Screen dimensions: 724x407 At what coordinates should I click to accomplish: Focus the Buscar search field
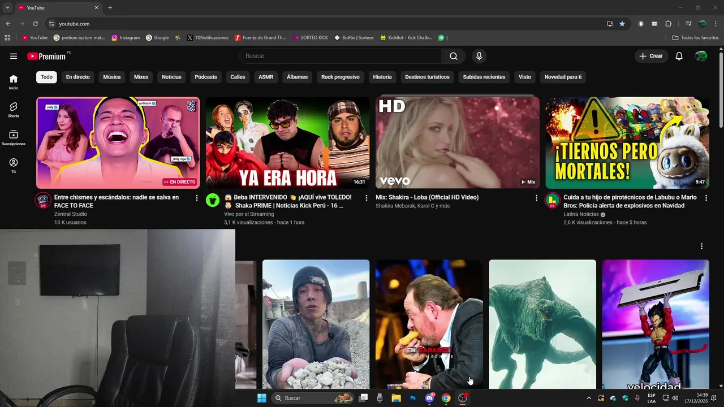click(341, 56)
